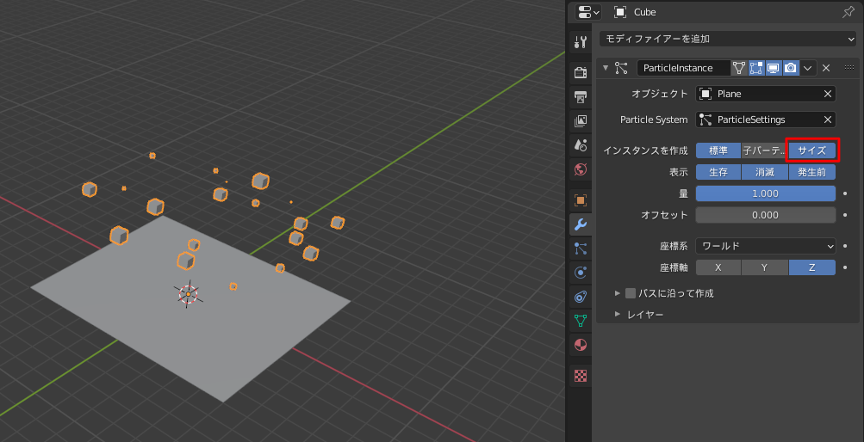Clear the Plane object field
Viewport: 864px width, 442px height.
pyautogui.click(x=828, y=94)
